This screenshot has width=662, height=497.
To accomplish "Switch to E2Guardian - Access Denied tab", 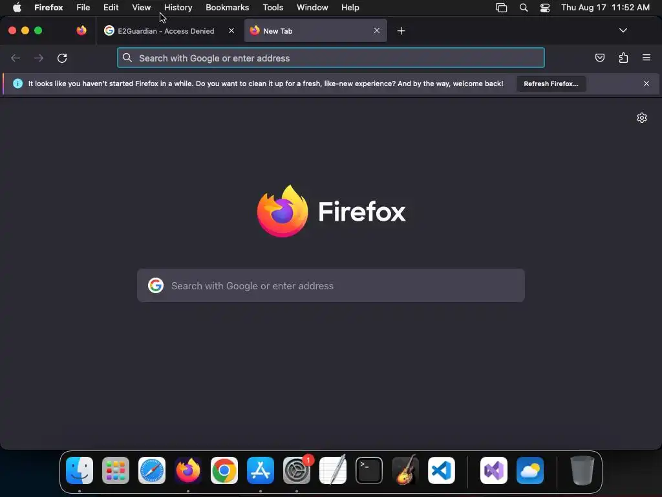I will click(169, 31).
